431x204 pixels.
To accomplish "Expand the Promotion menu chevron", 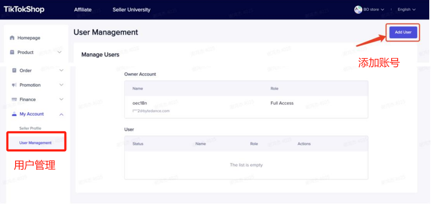I will tap(61, 85).
